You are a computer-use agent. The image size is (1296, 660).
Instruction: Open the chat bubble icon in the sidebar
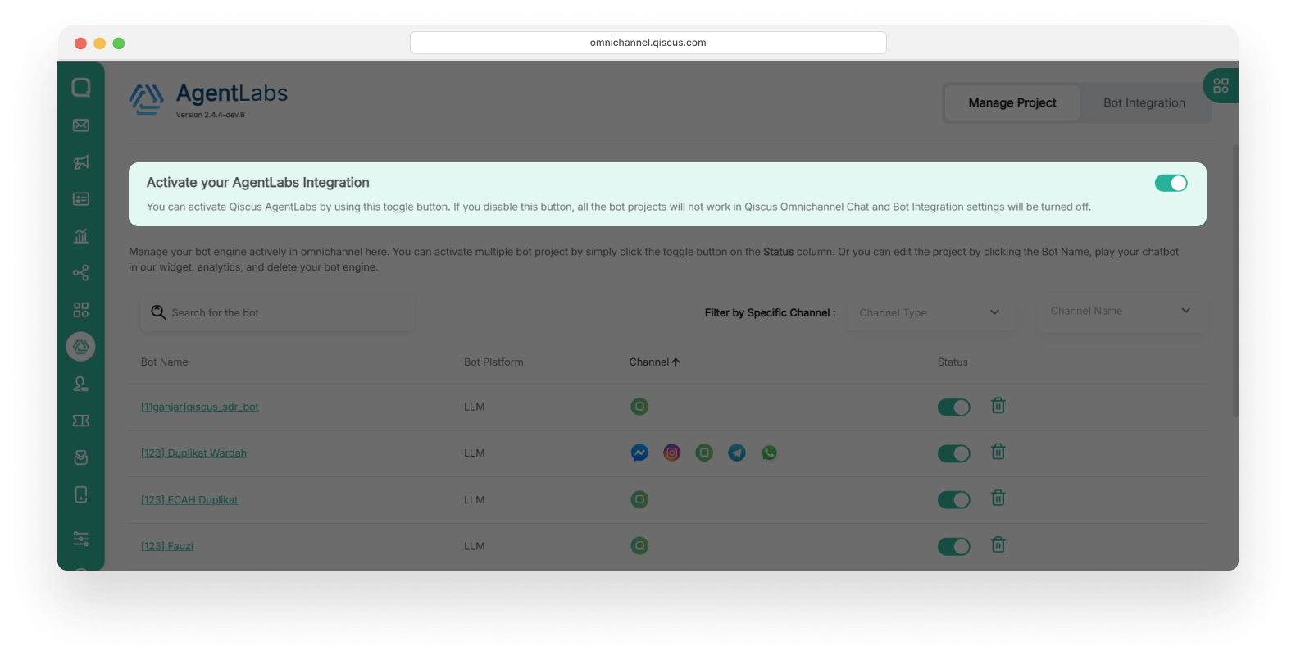81,88
